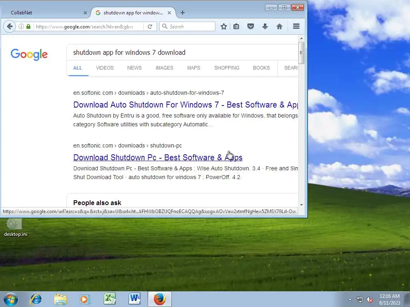Viewport: 410px width, 307px height.
Task: Select the ALL results tab
Action: pyautogui.click(x=78, y=68)
